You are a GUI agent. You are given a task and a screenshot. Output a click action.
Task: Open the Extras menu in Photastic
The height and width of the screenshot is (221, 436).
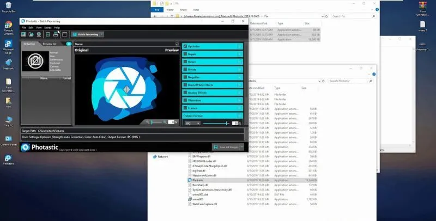coord(48,28)
